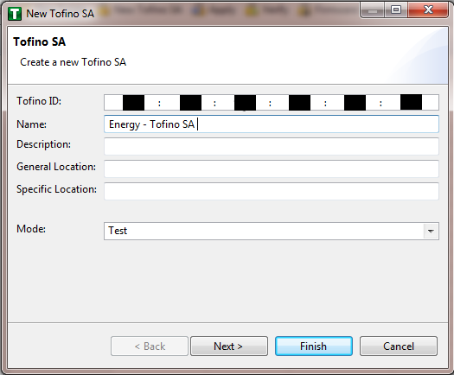Click the Description input field

[x=272, y=146]
